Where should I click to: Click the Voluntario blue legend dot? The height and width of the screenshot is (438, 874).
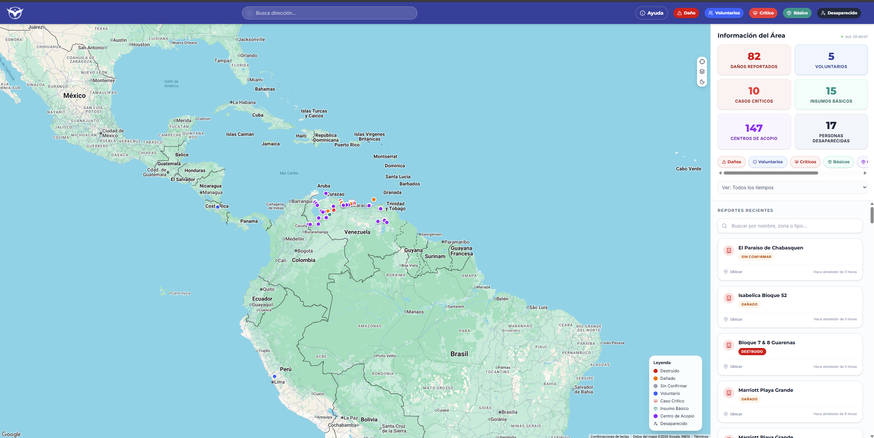[656, 394]
